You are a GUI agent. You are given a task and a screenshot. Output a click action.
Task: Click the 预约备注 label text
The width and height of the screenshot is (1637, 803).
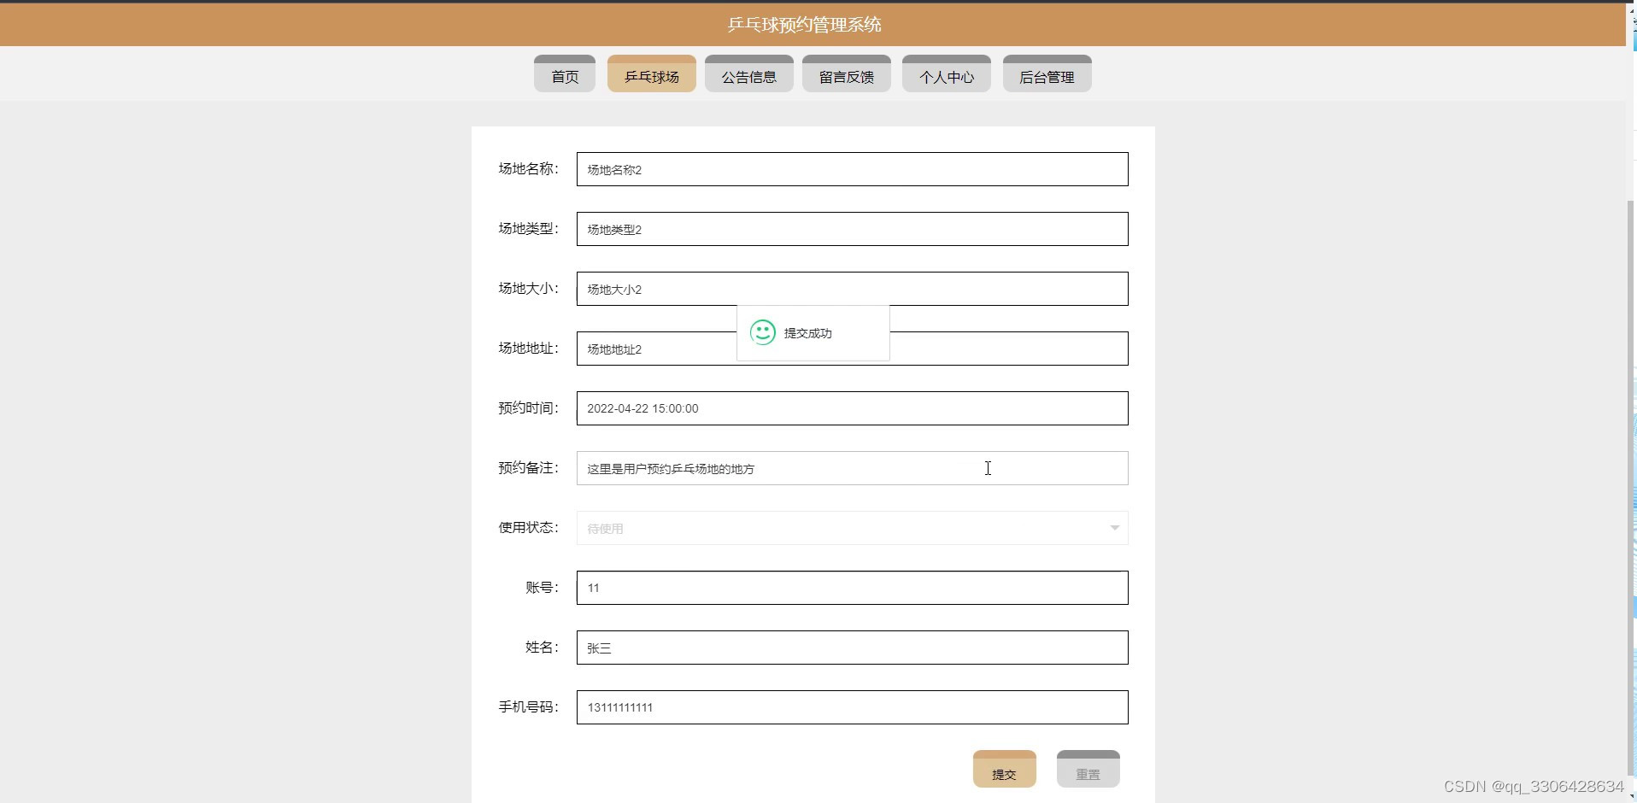[528, 467]
